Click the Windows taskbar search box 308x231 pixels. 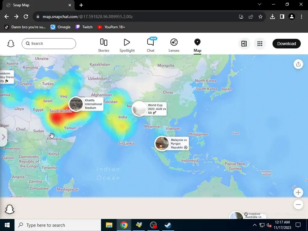[x=58, y=225]
